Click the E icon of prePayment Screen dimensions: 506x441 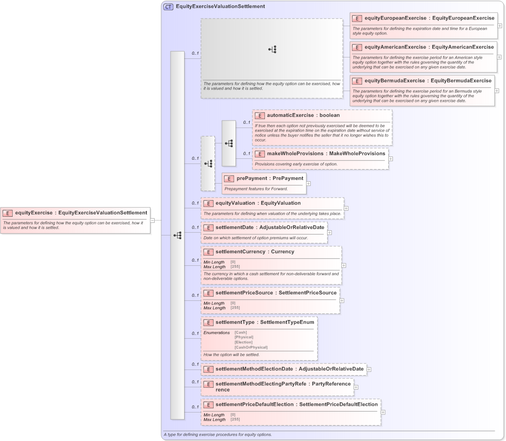(229, 179)
